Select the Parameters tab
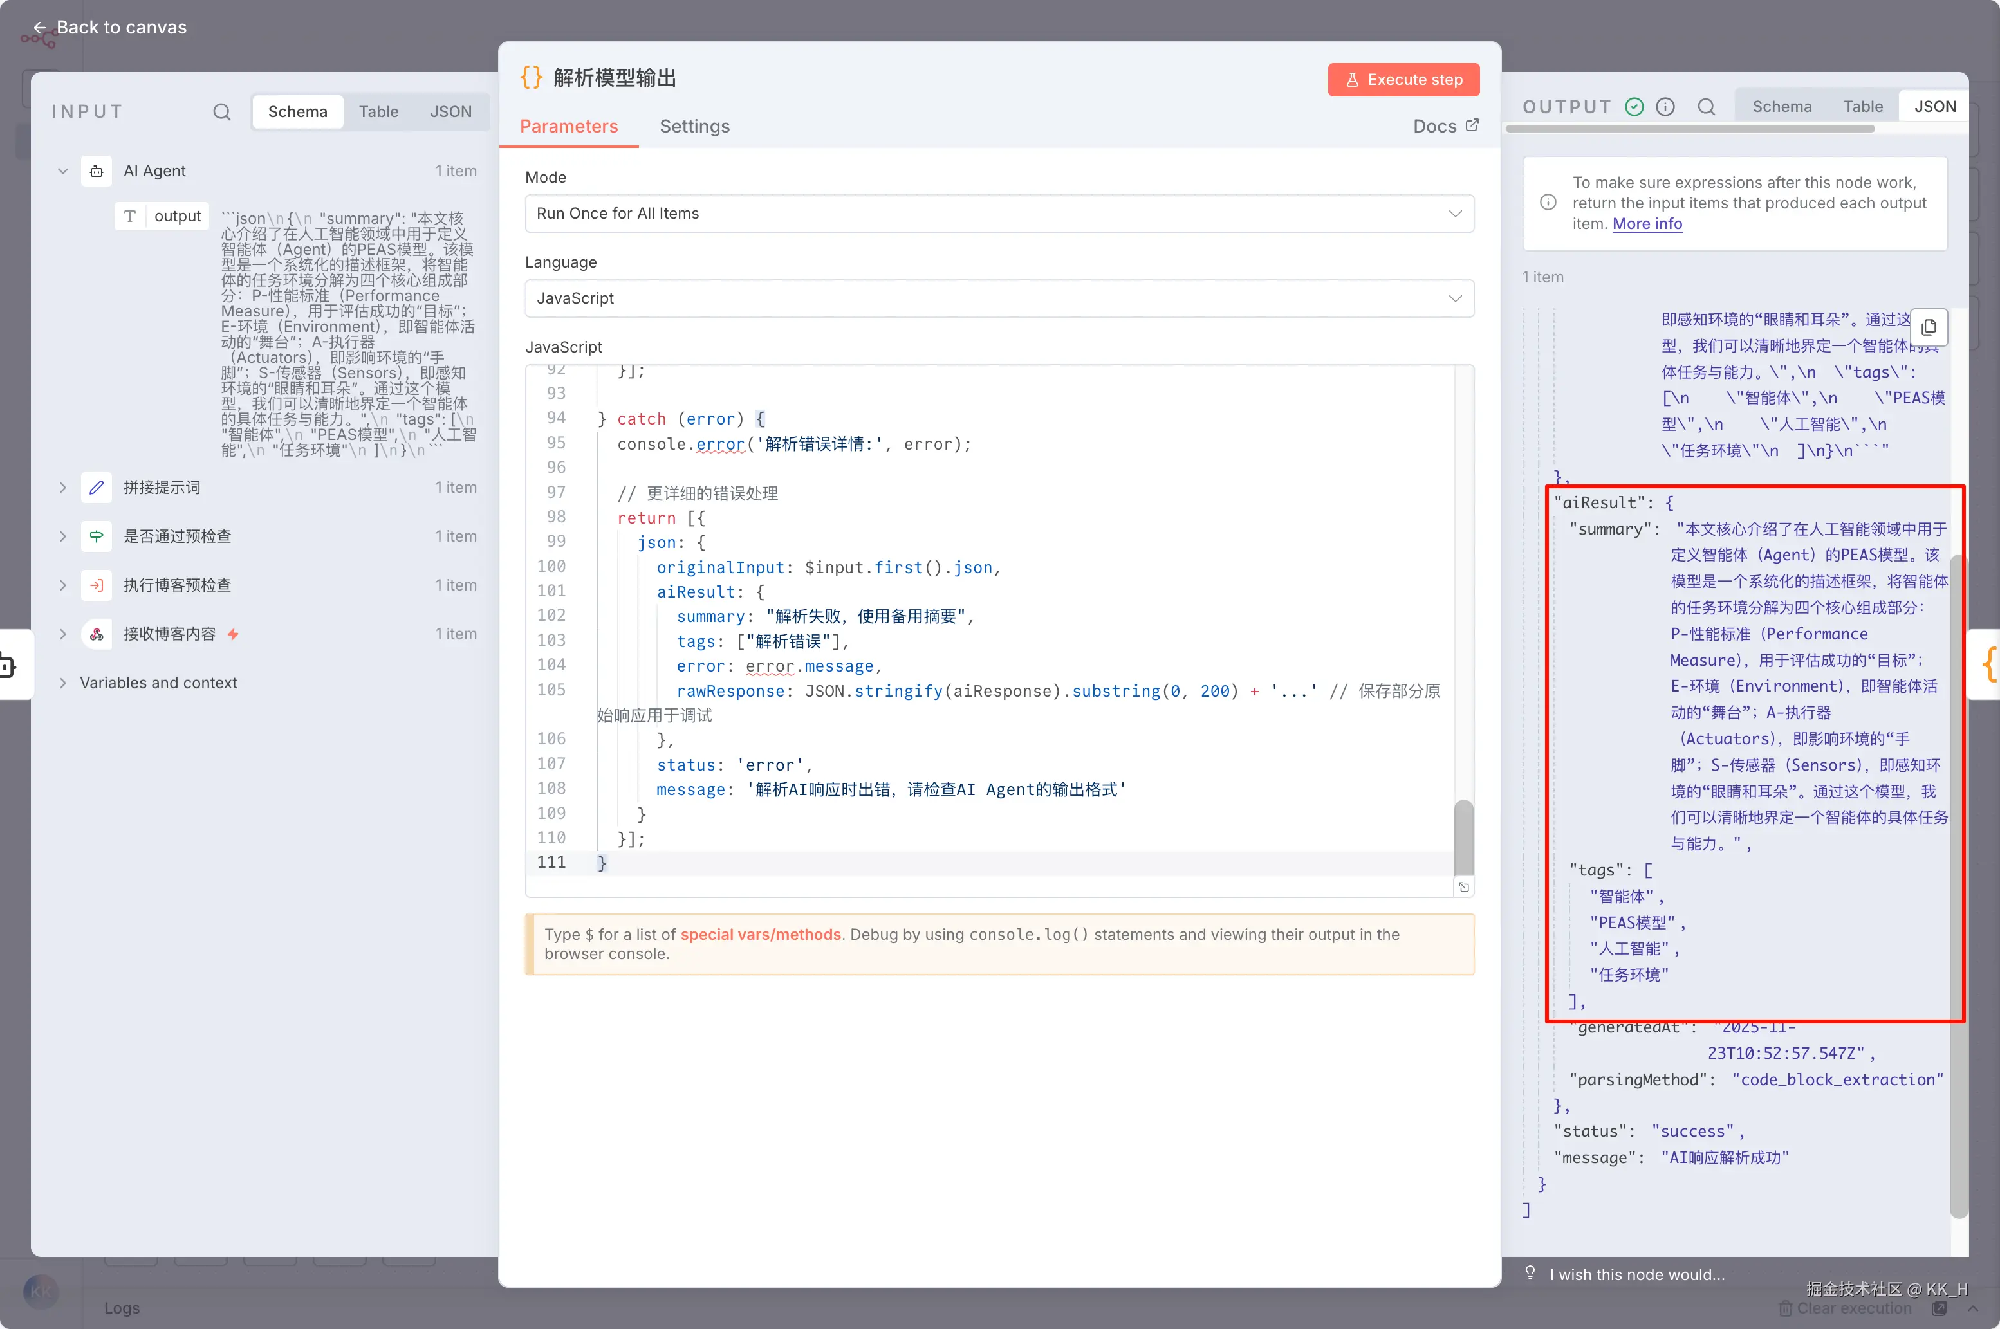This screenshot has height=1329, width=2000. tap(568, 126)
